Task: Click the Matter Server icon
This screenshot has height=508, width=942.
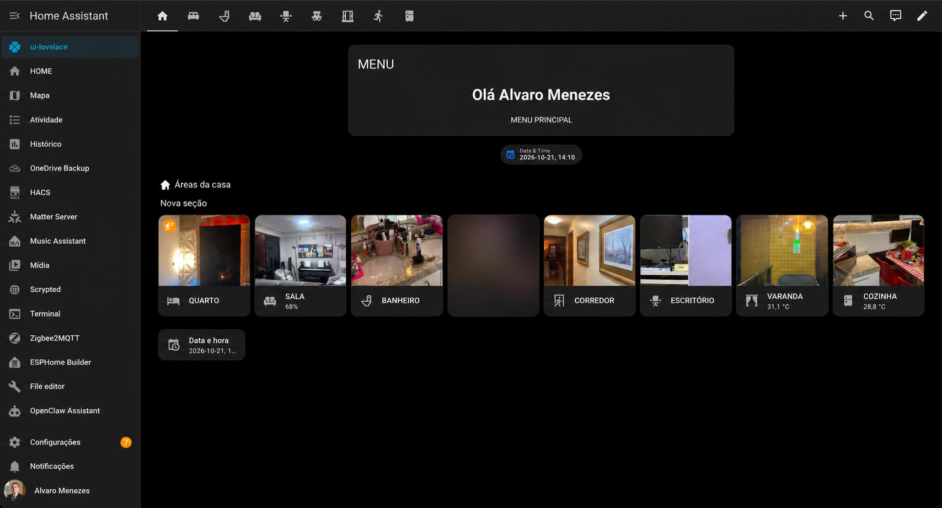Action: click(x=15, y=217)
